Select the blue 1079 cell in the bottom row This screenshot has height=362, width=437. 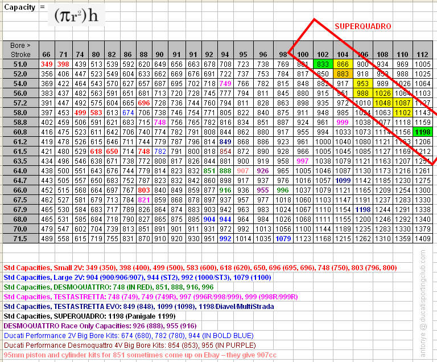pos(283,238)
